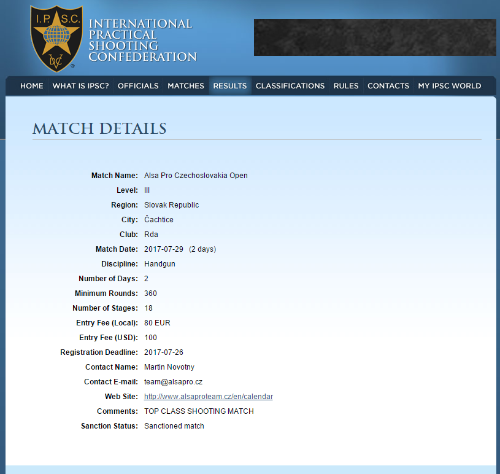Select the contact name Martin Novotny
This screenshot has height=474, width=500.
click(x=169, y=367)
